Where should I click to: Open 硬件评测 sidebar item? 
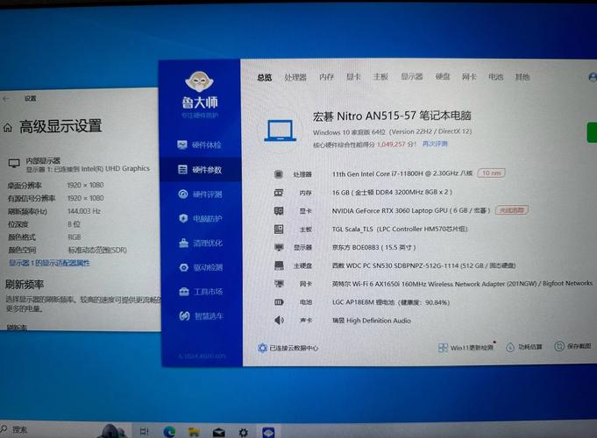click(200, 194)
